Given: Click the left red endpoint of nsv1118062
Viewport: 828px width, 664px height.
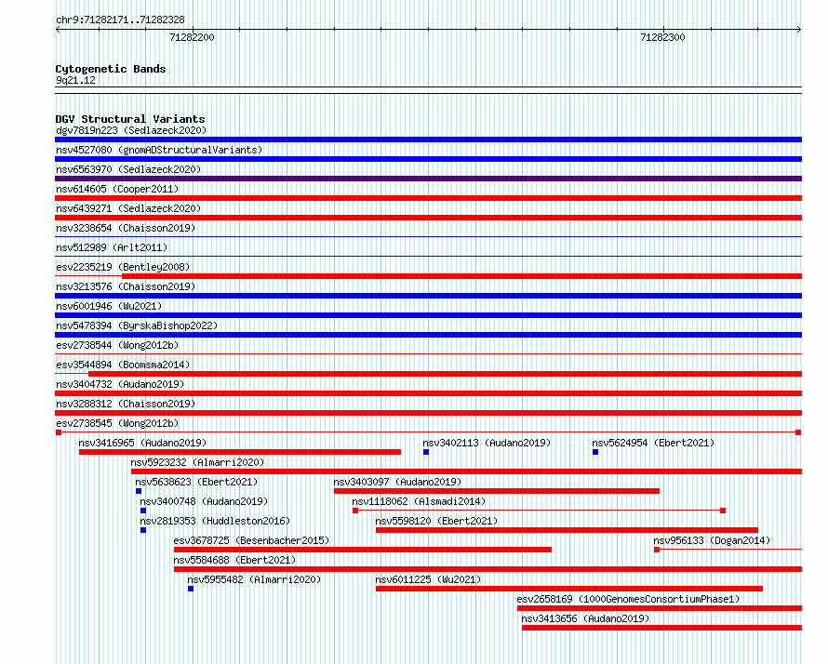Looking at the screenshot, I should pyautogui.click(x=355, y=511).
